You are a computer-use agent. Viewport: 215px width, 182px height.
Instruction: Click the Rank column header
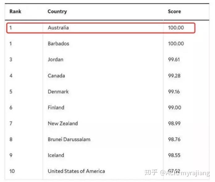15,11
